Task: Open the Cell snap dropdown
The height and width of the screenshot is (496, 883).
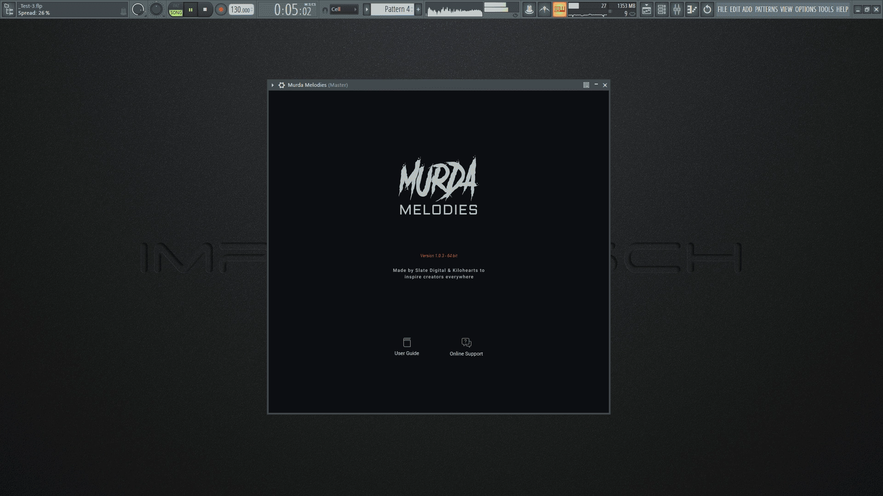Action: 344,9
